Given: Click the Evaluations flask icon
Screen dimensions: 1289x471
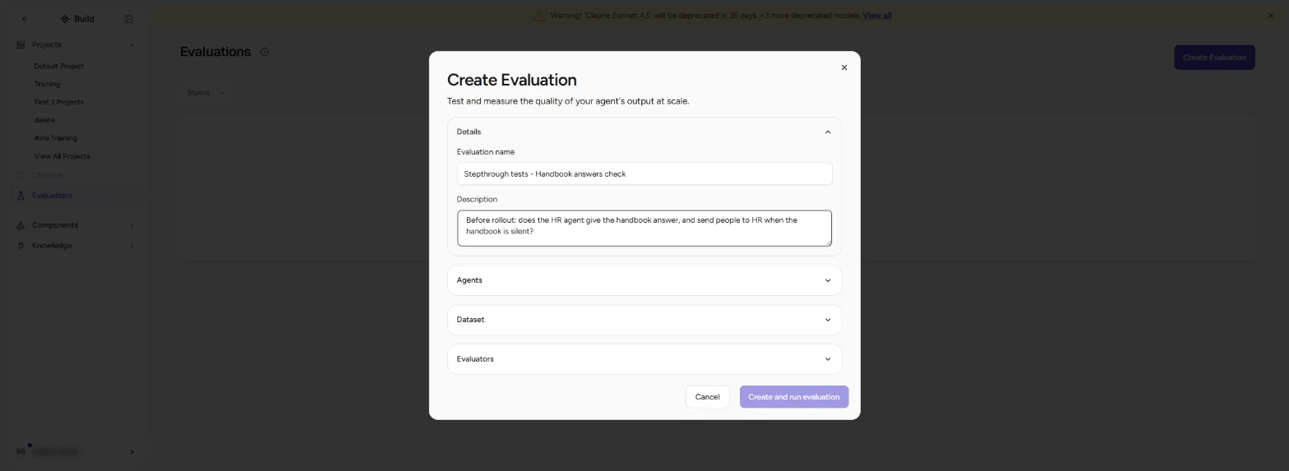Looking at the screenshot, I should (21, 196).
